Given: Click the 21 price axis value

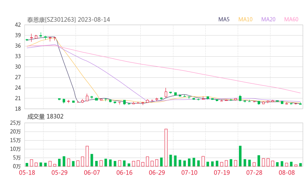Looking at the screenshot, I should click(18, 98).
